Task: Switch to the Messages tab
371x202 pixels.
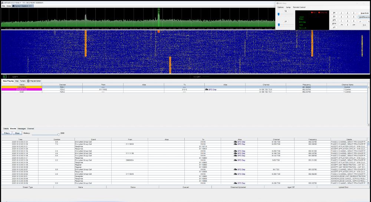Action: click(22, 128)
